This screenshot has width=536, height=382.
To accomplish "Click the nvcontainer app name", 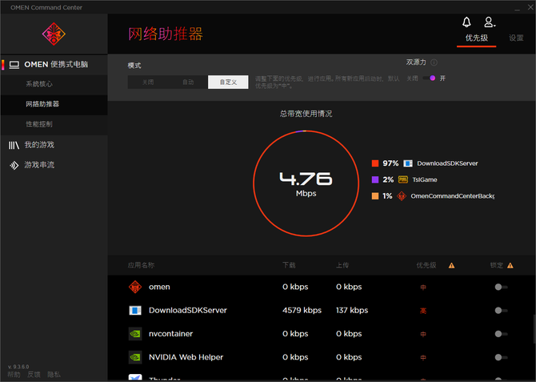I will click(x=170, y=334).
